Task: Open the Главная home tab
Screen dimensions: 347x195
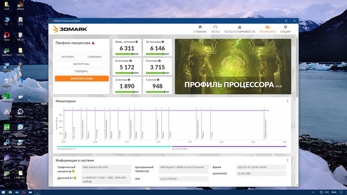Action: [200, 29]
